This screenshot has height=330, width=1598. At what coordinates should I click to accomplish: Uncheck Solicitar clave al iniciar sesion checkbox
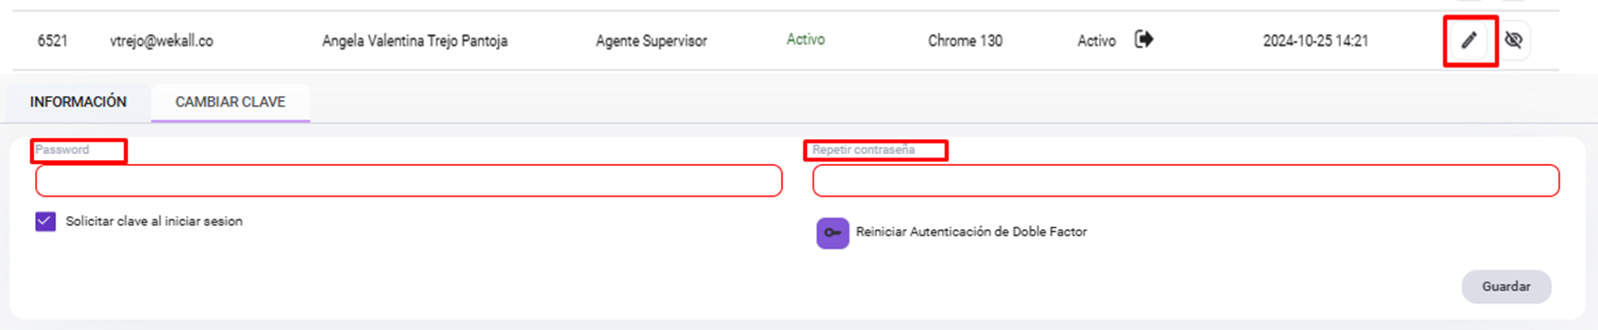click(46, 221)
